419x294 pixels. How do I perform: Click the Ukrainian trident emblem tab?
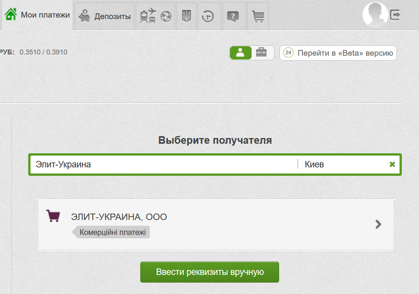point(186,16)
